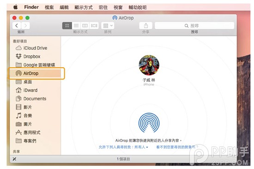Switch to column view
The image size is (254, 169).
coord(85,25)
